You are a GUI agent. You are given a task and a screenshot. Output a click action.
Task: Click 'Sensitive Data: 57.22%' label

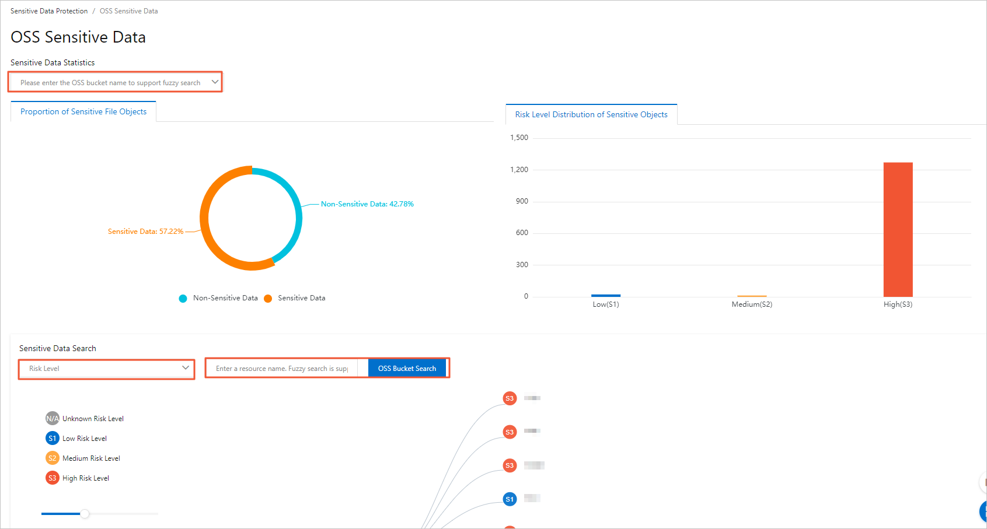(x=145, y=232)
